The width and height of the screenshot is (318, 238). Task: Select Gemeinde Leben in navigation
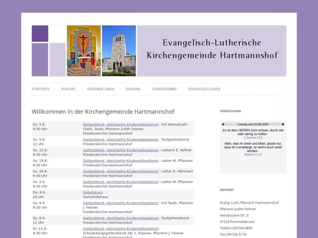tap(100, 89)
